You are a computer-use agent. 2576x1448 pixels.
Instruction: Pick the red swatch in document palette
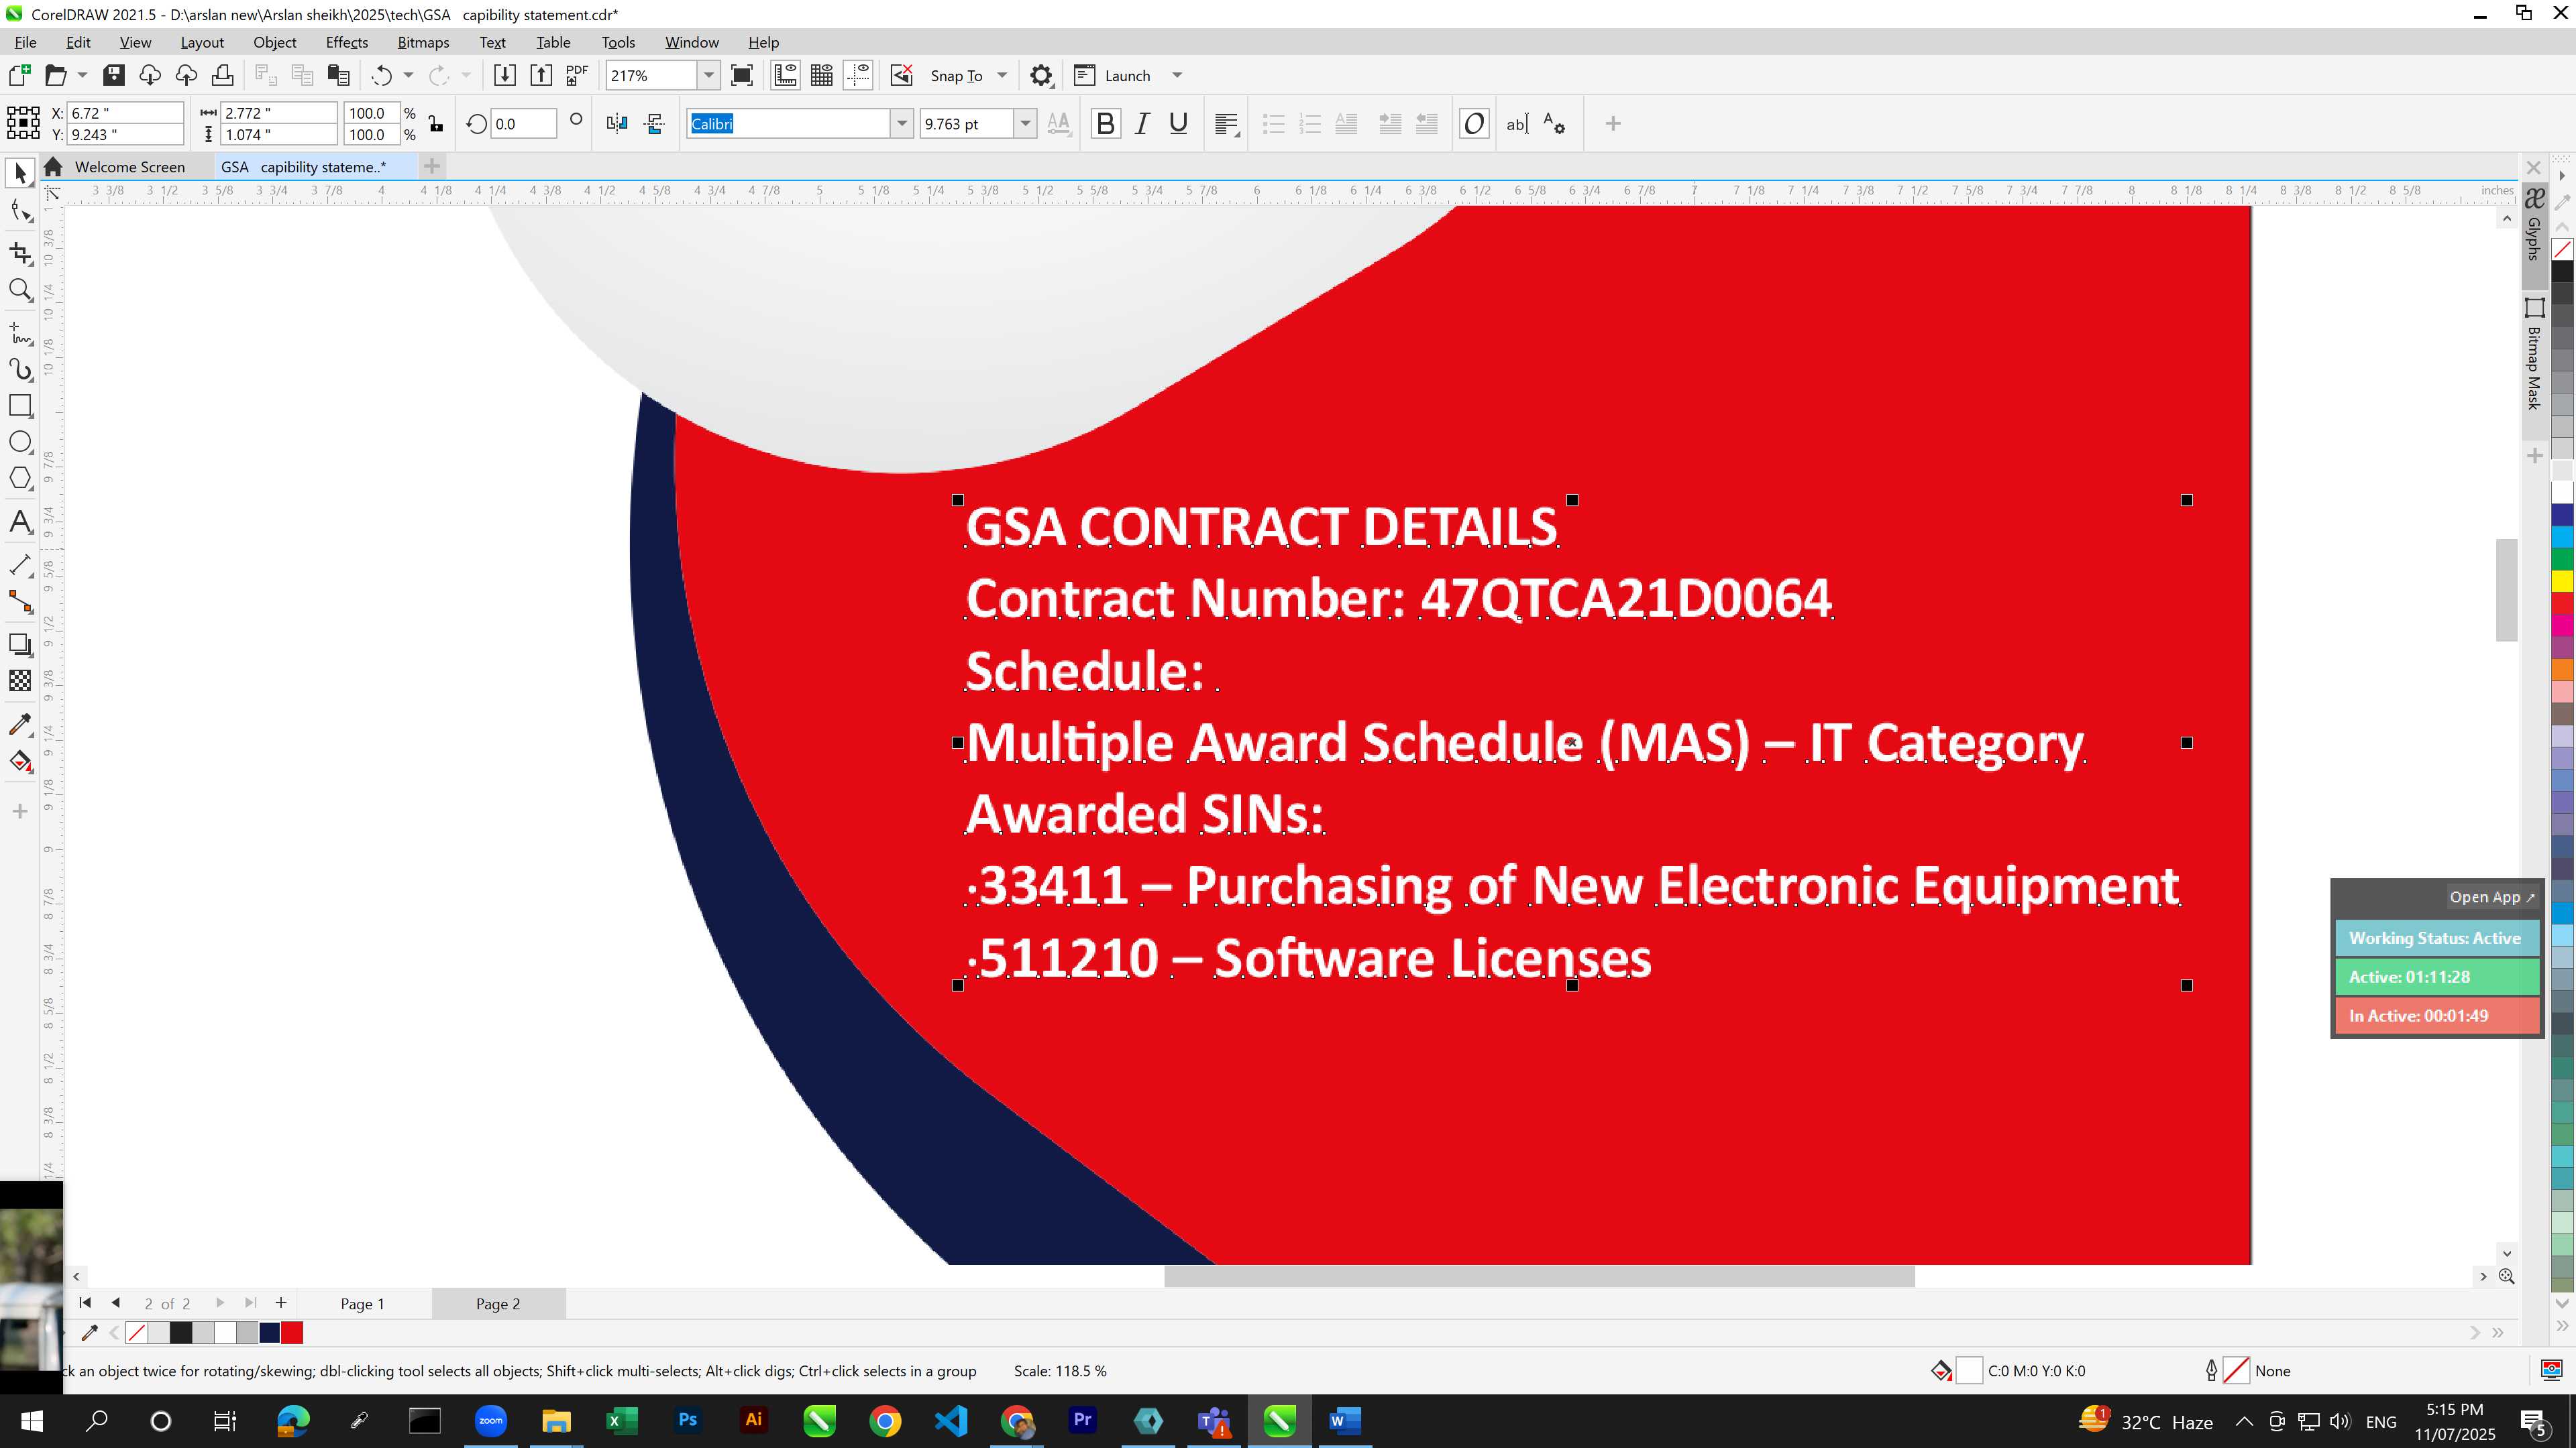coord(292,1332)
